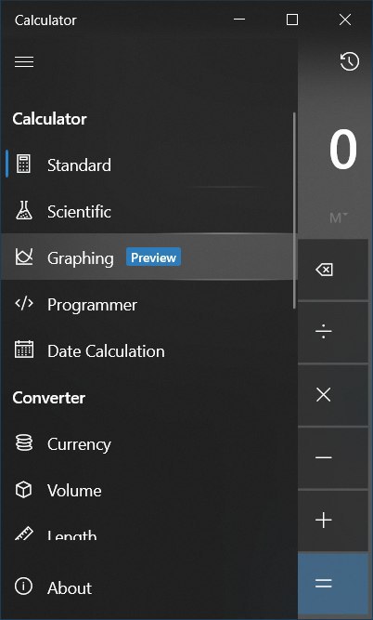Close the hamburger navigation menu
This screenshot has width=373, height=620.
pos(24,61)
